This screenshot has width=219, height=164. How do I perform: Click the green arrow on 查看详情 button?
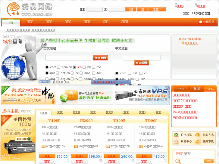(x=29, y=139)
